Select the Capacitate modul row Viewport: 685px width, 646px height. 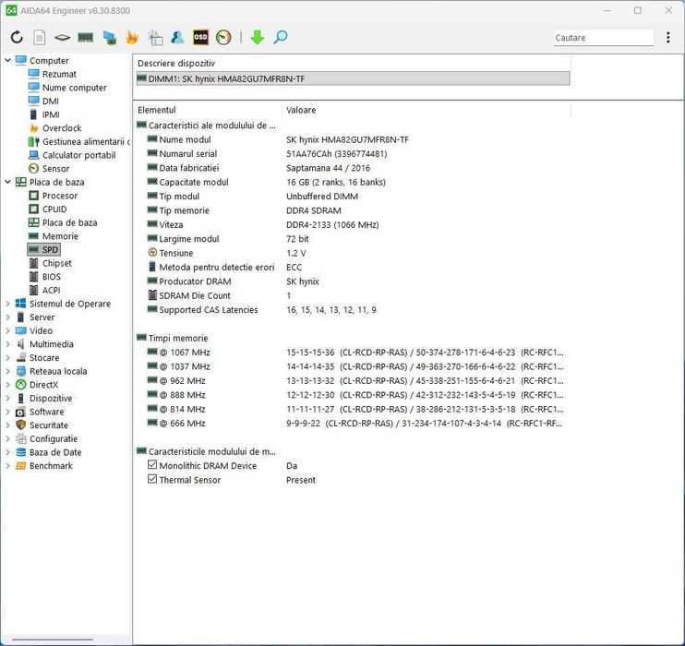click(353, 182)
